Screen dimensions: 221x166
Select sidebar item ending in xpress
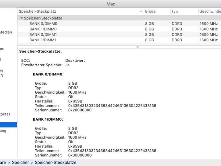pyautogui.click(x=5, y=114)
